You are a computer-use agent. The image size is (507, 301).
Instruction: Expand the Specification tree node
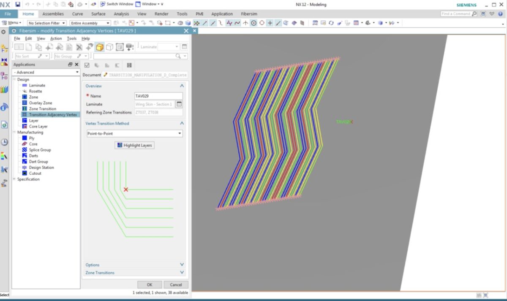15,179
